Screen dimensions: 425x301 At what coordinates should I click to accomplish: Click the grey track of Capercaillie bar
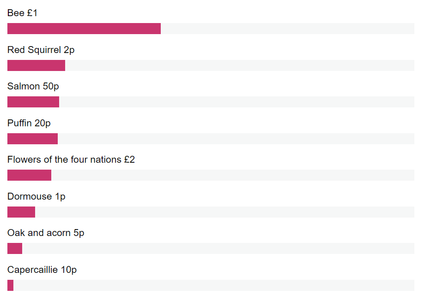pyautogui.click(x=214, y=285)
